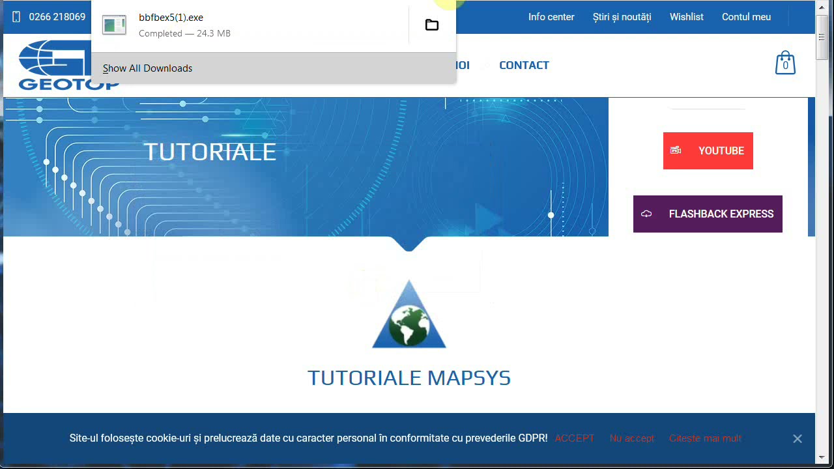This screenshot has width=834, height=469.
Task: Click the Mapsys globe logo
Action: point(409,314)
